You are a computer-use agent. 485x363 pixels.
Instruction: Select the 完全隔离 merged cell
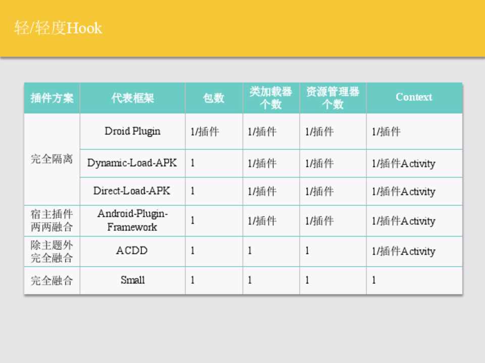pyautogui.click(x=52, y=159)
